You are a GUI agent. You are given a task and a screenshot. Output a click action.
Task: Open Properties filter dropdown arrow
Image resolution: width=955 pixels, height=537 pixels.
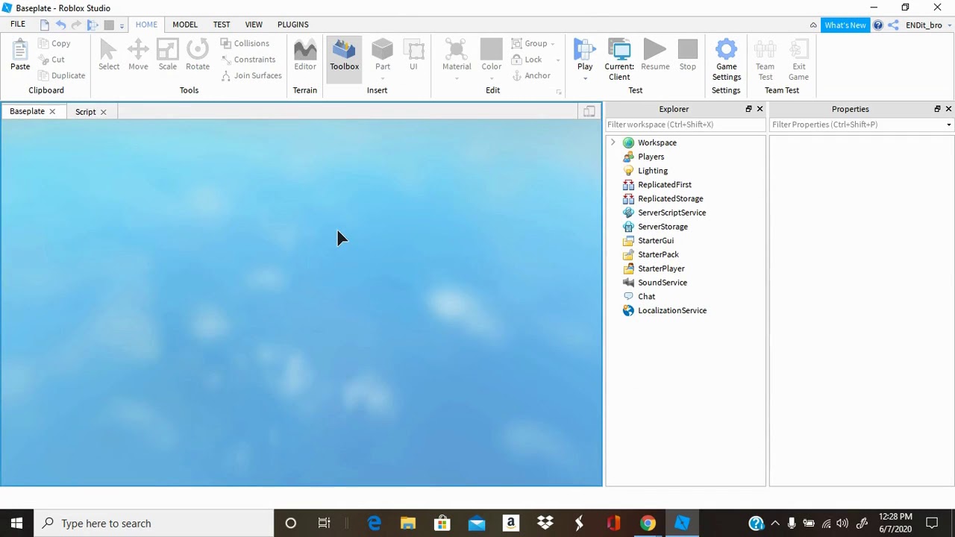[949, 125]
